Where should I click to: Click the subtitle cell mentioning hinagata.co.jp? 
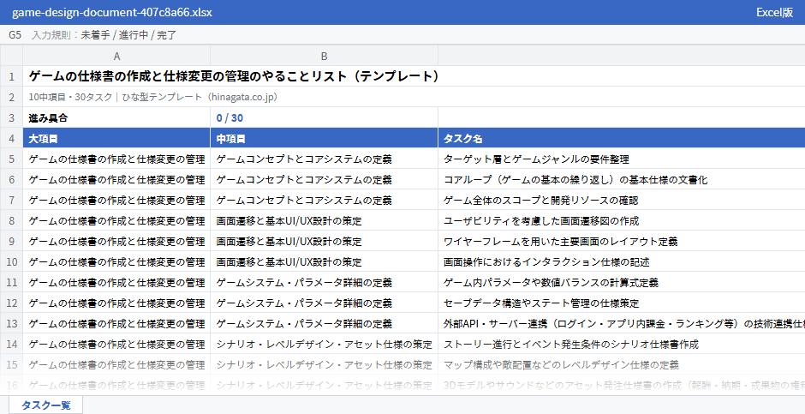(414, 97)
